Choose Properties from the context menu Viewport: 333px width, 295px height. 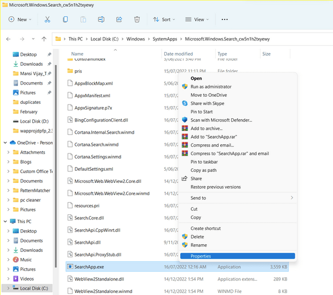click(237, 256)
